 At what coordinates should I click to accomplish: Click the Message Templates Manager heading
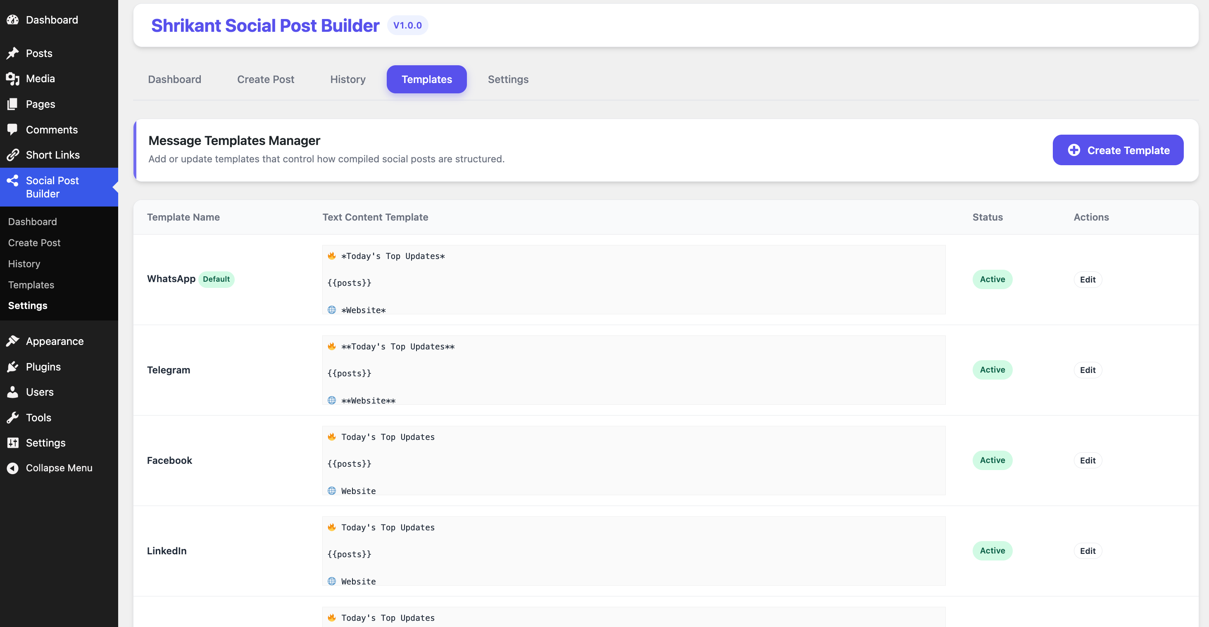point(234,141)
